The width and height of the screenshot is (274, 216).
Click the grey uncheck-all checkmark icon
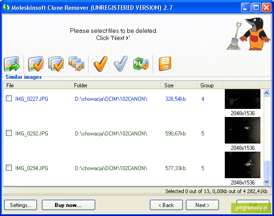point(121,64)
